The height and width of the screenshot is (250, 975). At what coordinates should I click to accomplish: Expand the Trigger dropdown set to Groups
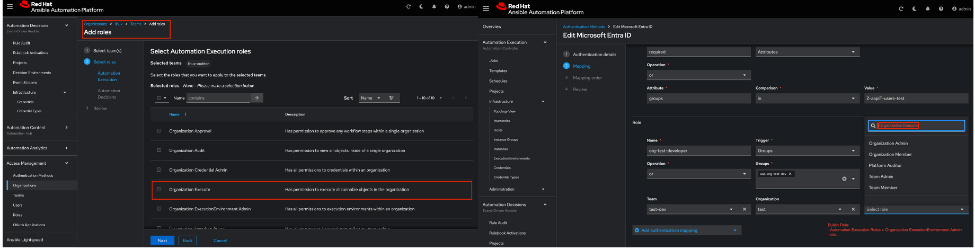click(805, 151)
